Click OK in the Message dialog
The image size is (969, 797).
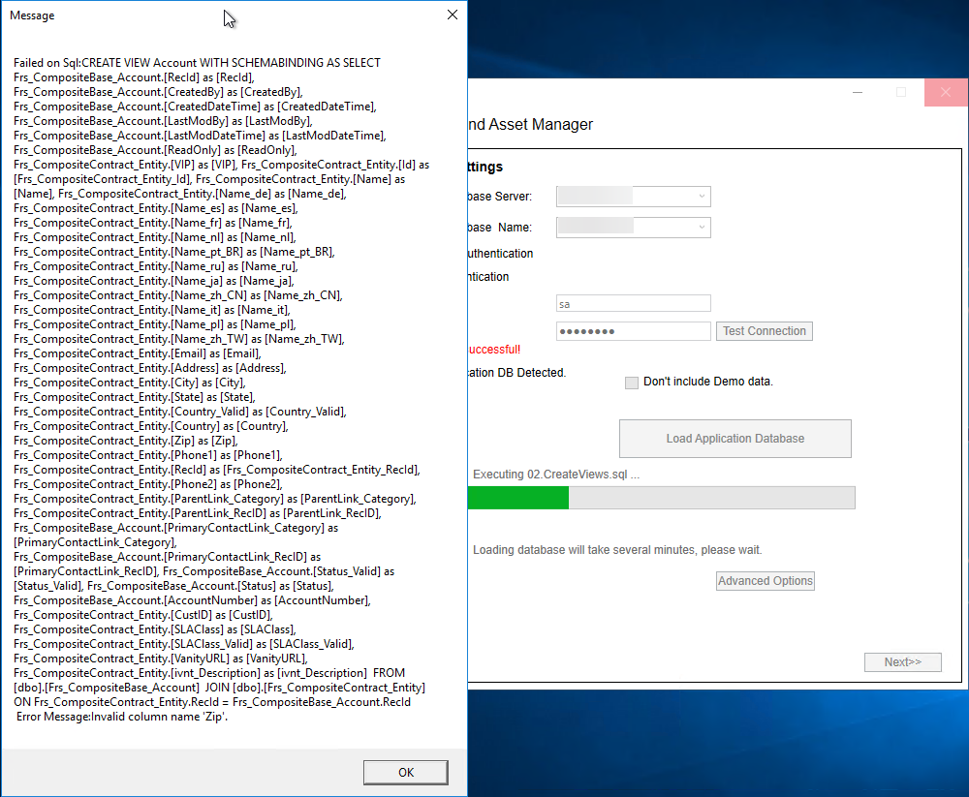405,772
